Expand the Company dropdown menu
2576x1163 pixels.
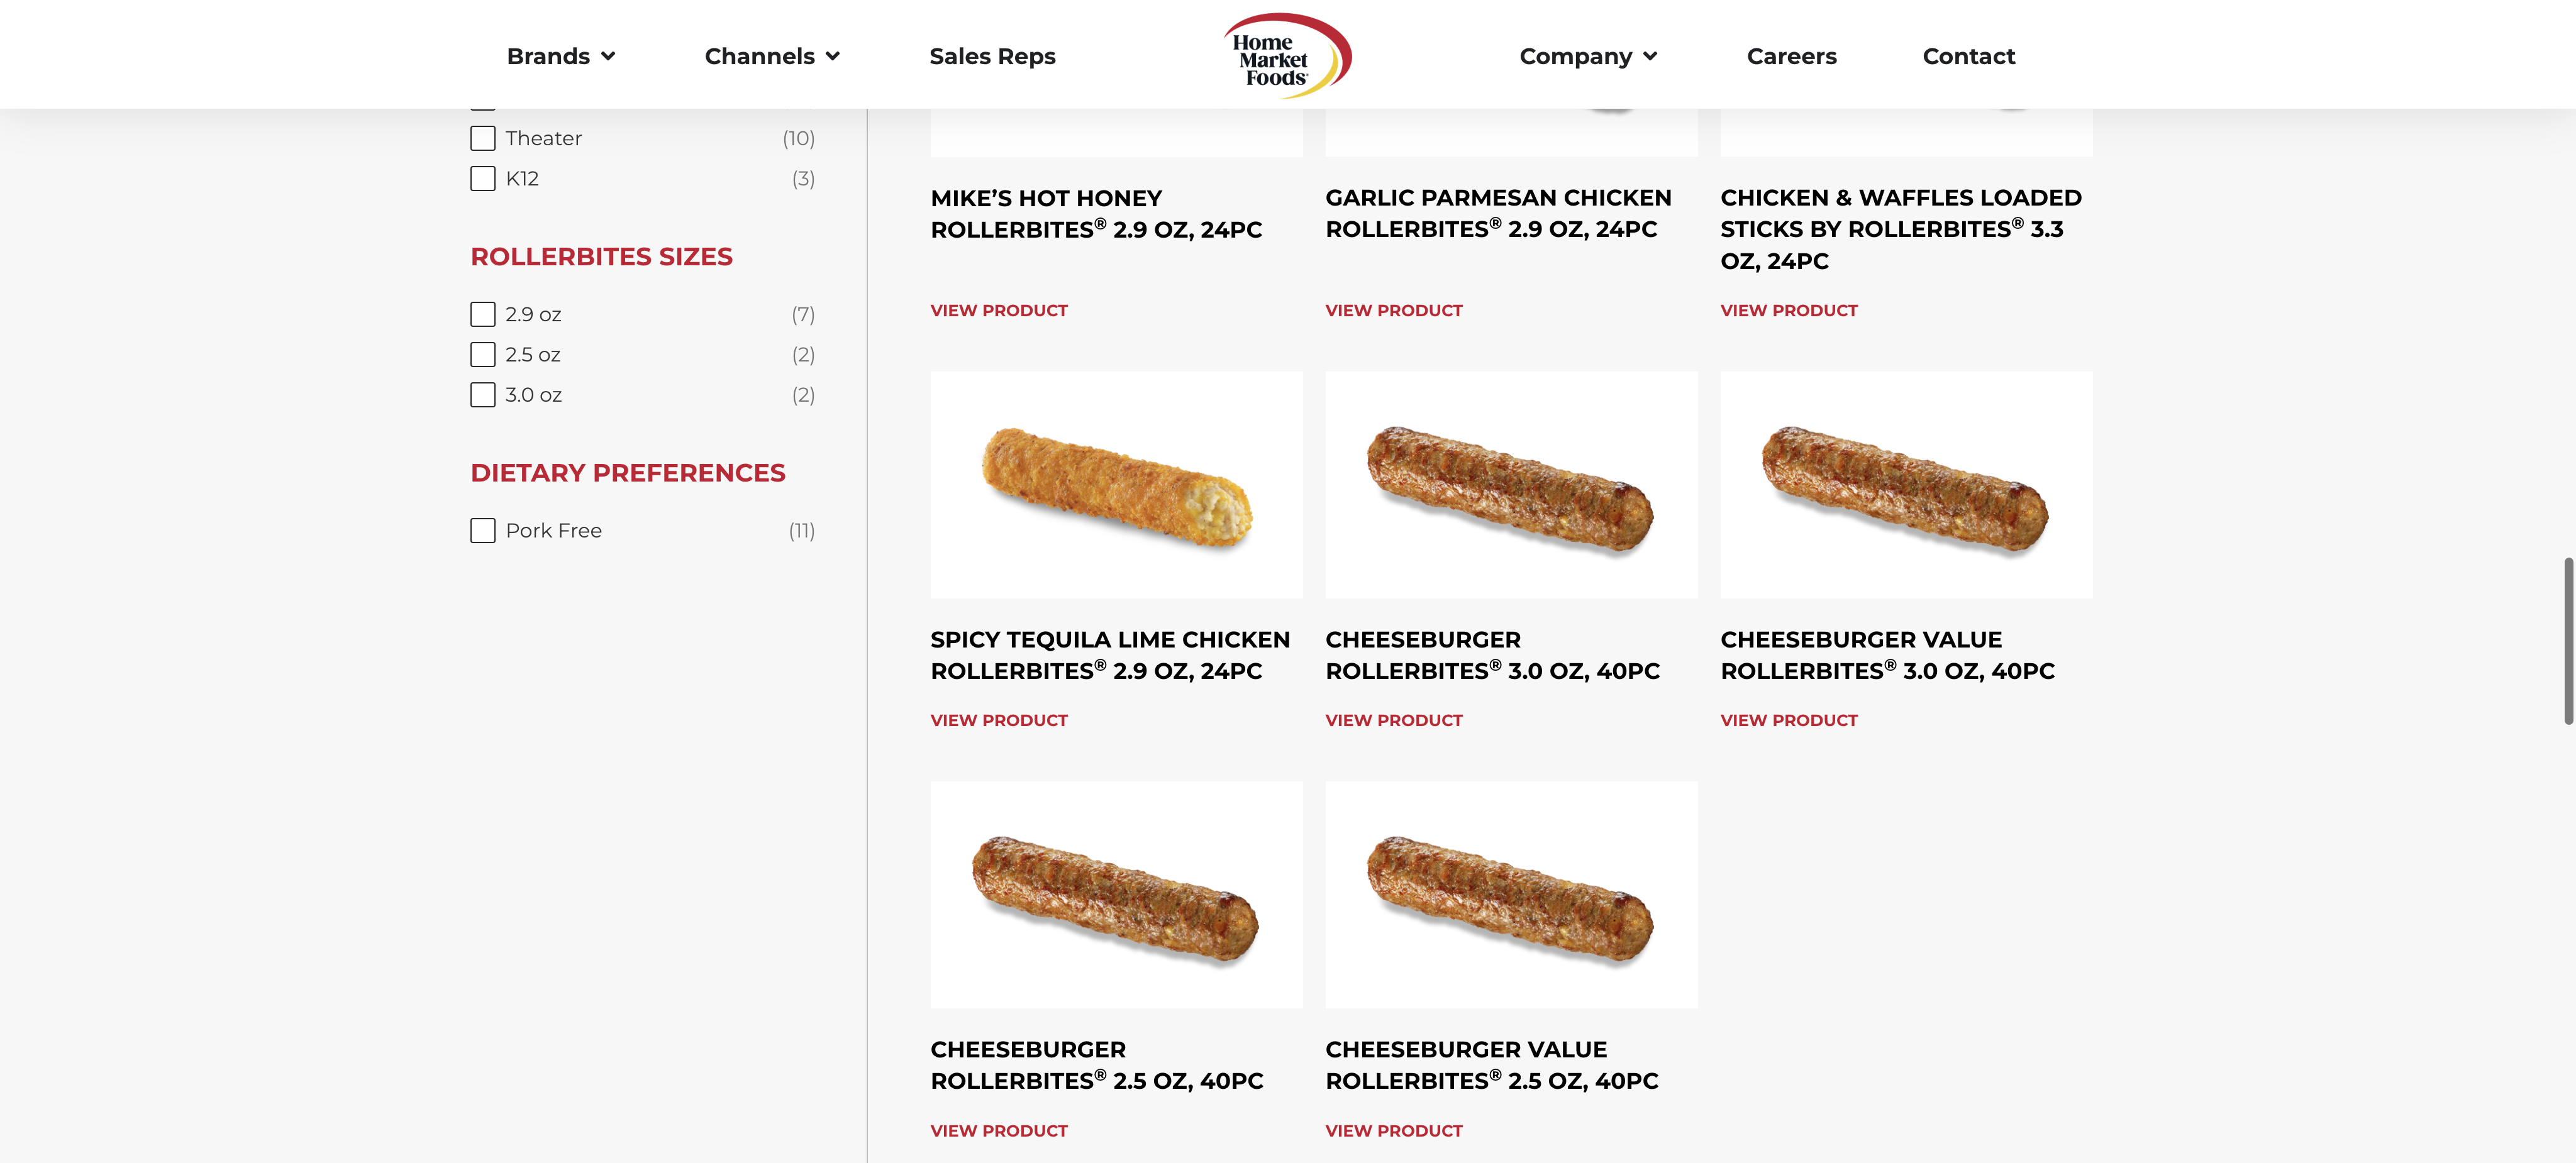pos(1587,57)
